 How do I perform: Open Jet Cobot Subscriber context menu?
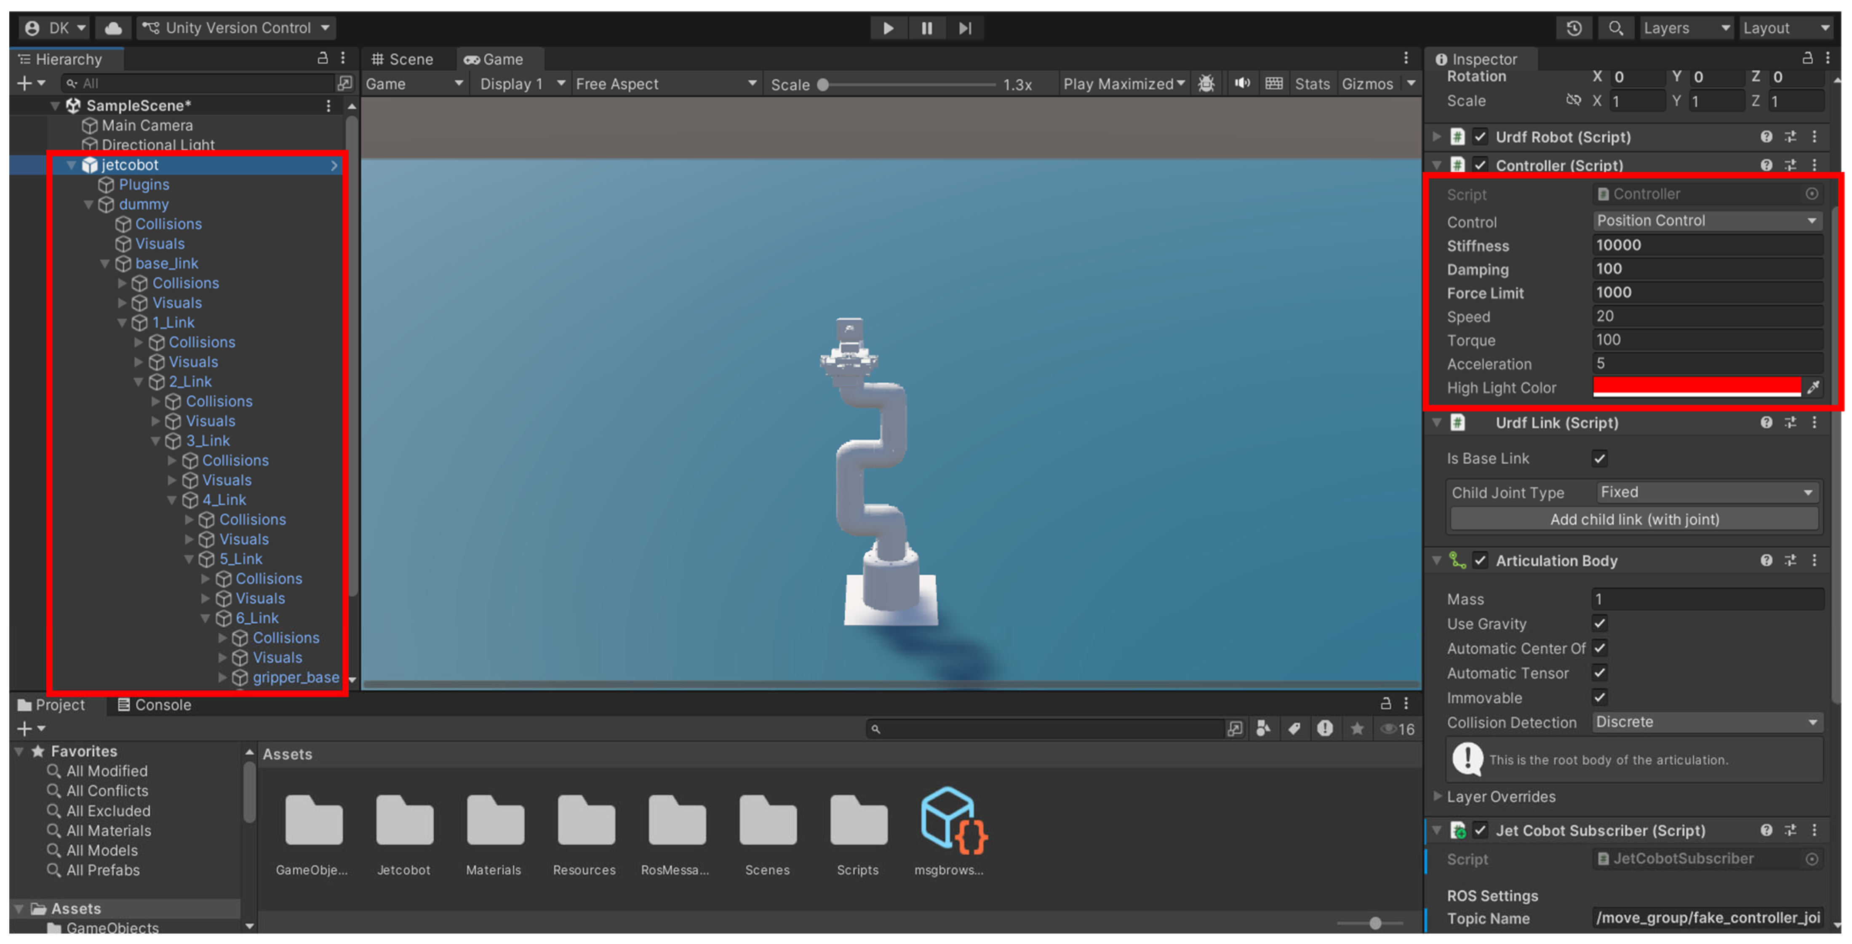[1815, 830]
